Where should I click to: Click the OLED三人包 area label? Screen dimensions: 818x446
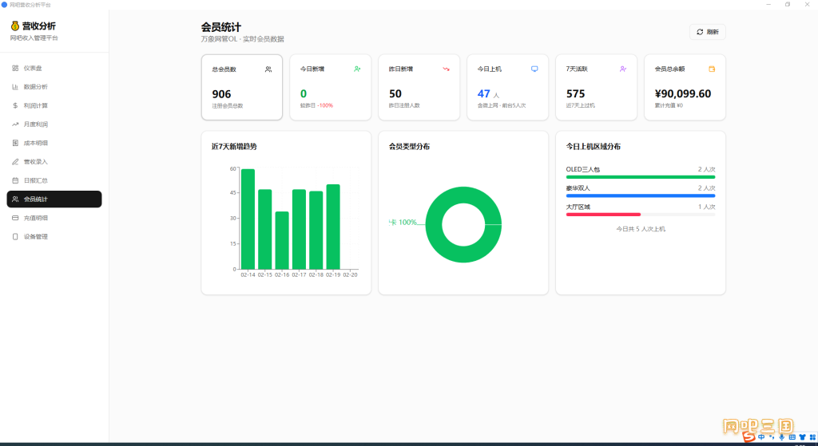[x=582, y=169]
